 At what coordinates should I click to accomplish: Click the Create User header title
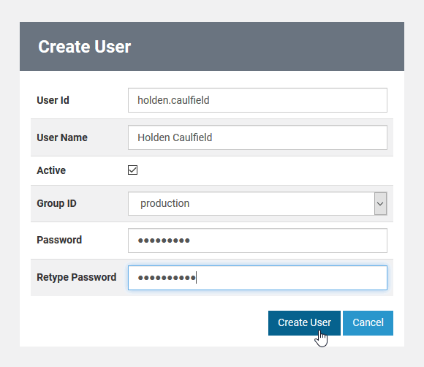click(x=84, y=47)
